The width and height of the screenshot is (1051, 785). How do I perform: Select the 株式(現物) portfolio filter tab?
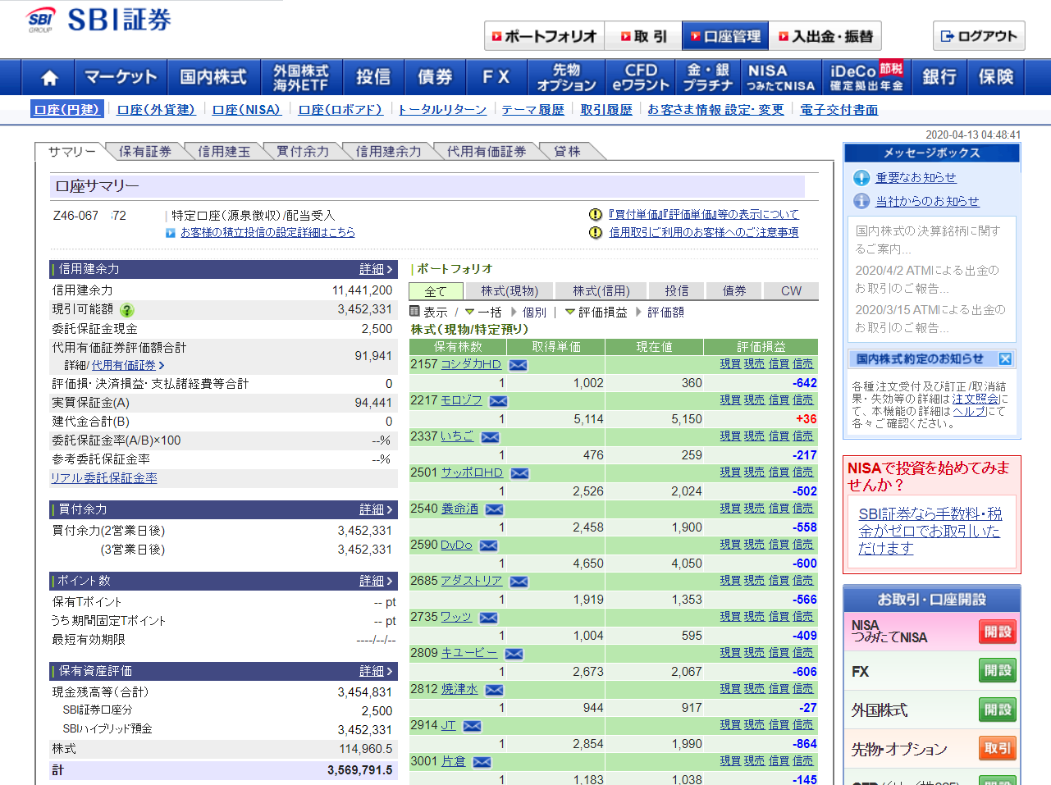tap(510, 291)
